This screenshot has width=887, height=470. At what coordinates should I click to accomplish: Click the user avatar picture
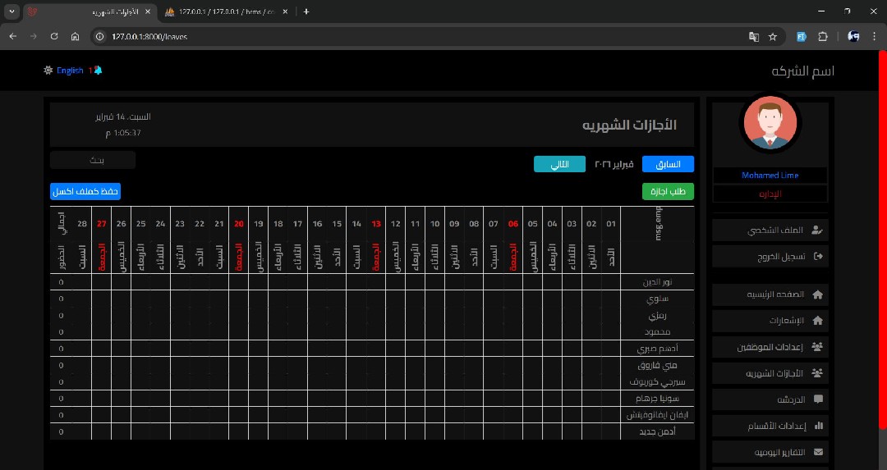coord(770,122)
